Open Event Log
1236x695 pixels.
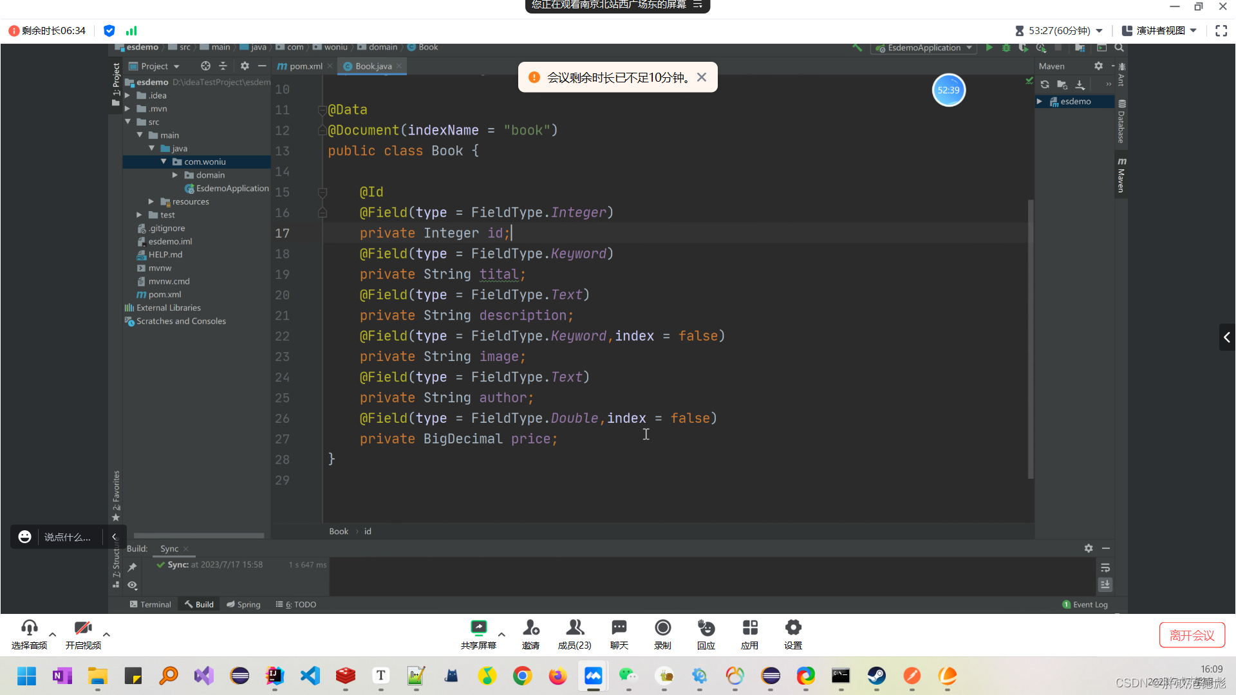click(x=1085, y=604)
